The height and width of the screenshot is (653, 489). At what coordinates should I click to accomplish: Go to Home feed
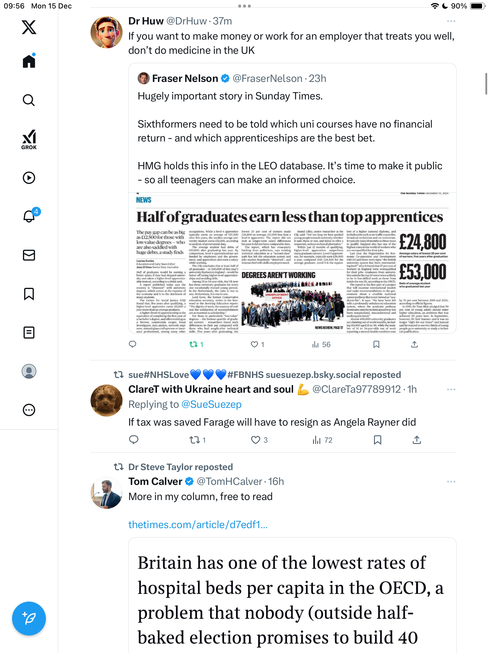coord(29,61)
